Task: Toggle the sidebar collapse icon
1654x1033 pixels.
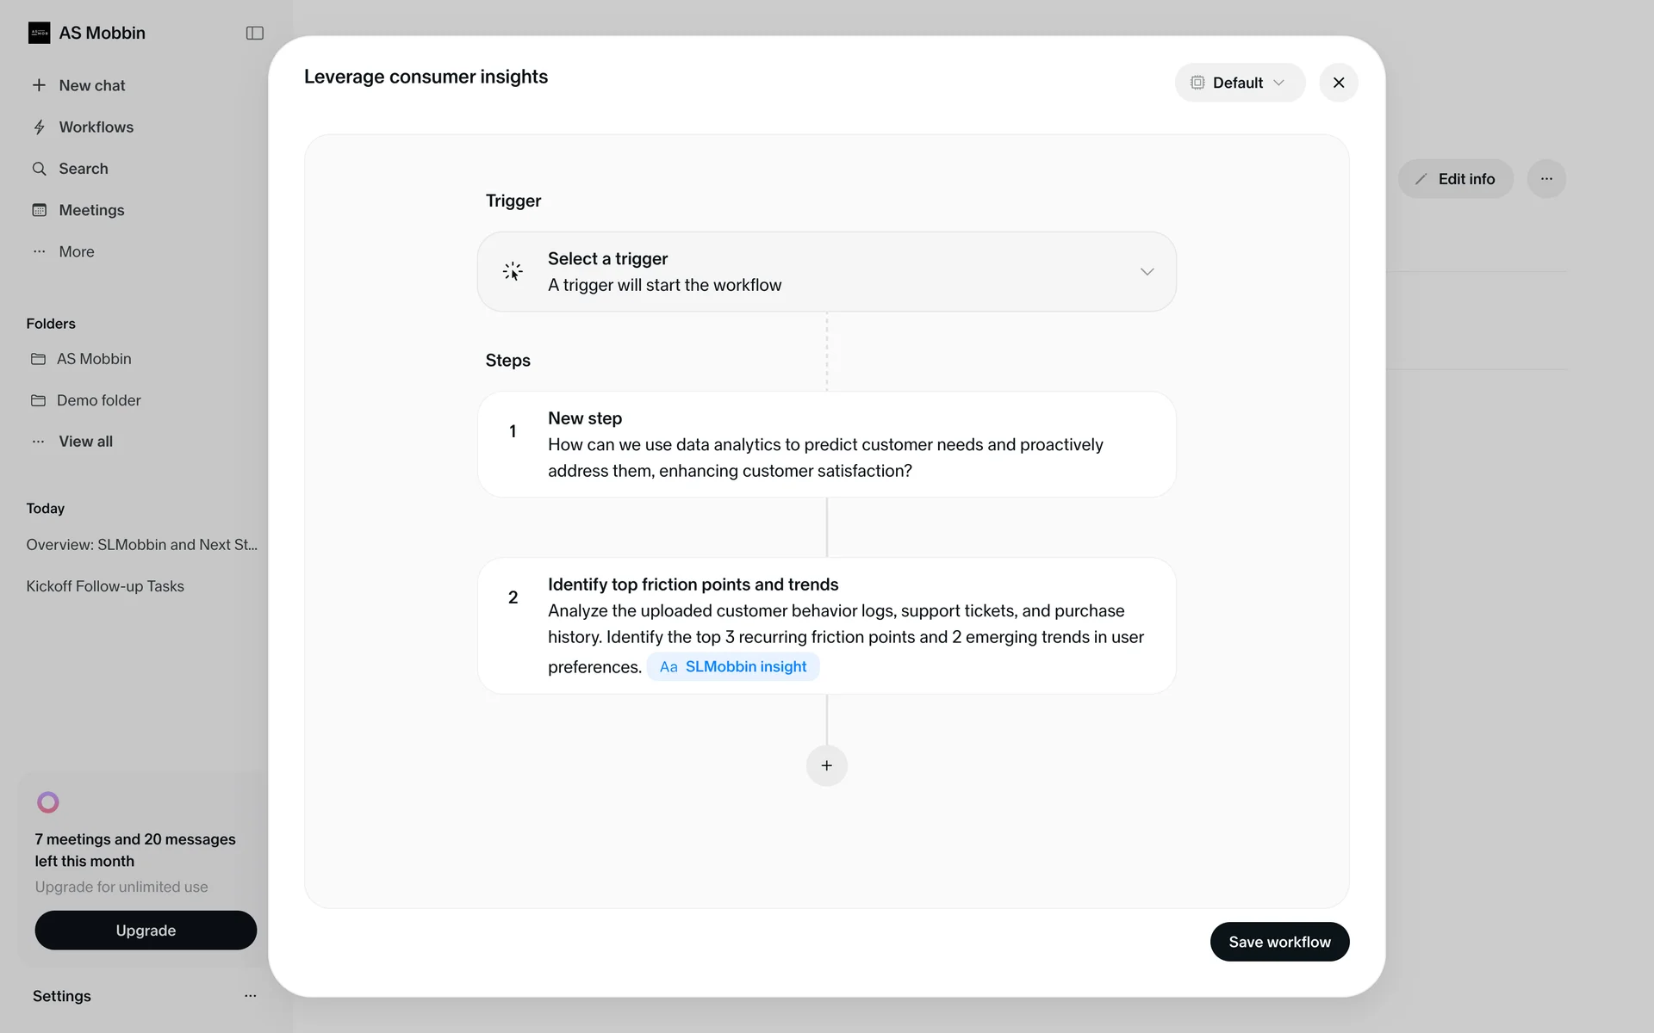Action: [x=254, y=33]
